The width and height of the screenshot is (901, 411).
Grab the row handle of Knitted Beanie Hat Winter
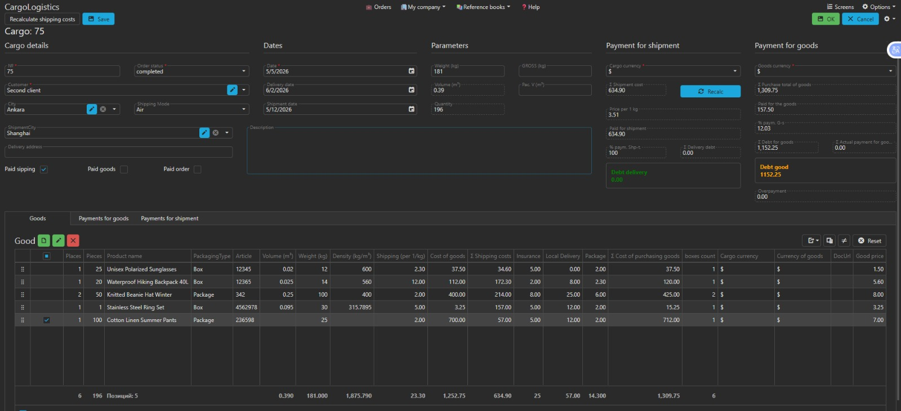23,294
